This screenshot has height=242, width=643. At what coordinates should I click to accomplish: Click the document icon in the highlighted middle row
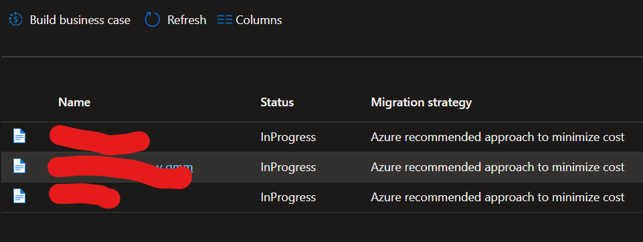tap(19, 166)
